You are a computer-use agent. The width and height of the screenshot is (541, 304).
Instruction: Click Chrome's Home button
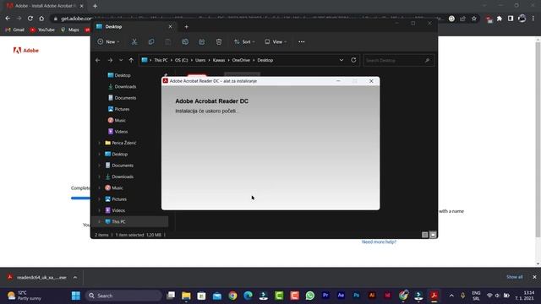tap(41, 19)
